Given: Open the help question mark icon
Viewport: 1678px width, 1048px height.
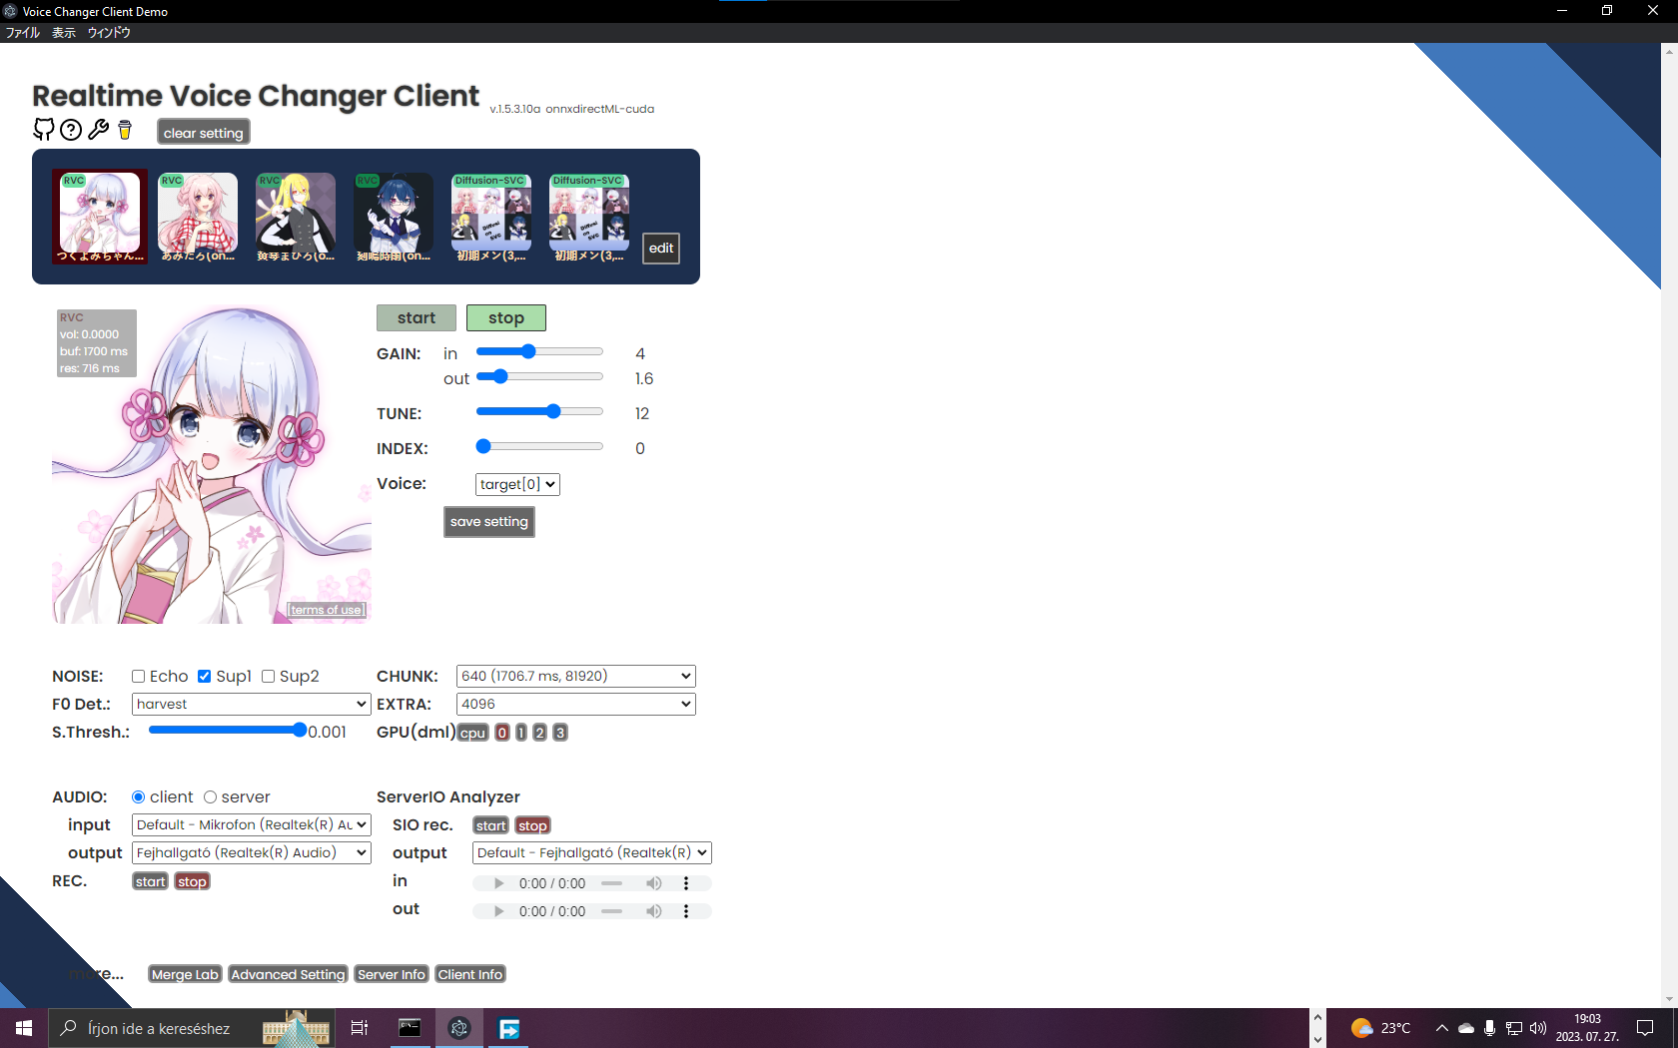Looking at the screenshot, I should point(70,130).
